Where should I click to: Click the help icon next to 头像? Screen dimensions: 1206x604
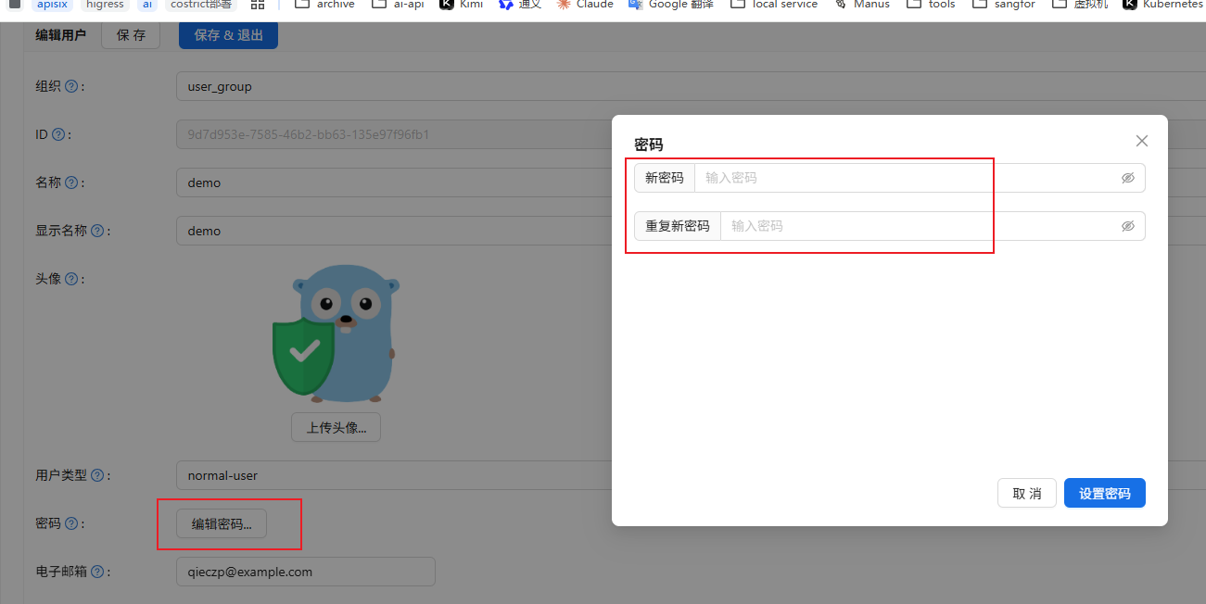click(x=71, y=279)
